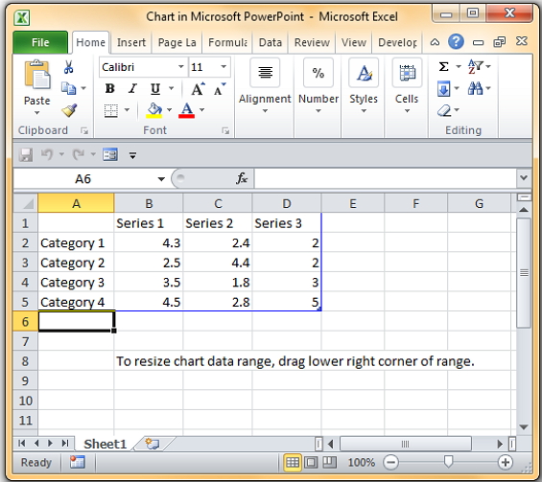Shrink font size with small A
Image resolution: width=542 pixels, height=482 pixels.
pyautogui.click(x=220, y=89)
